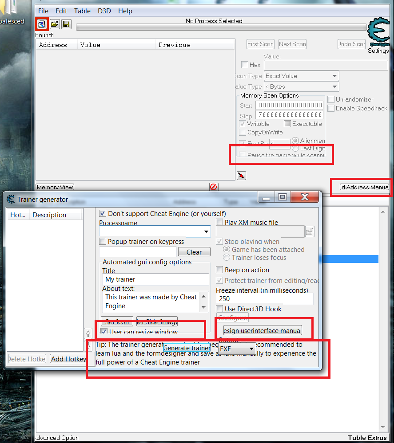Click Generate trainer button
Screen dimensions: 394x443
(187, 348)
